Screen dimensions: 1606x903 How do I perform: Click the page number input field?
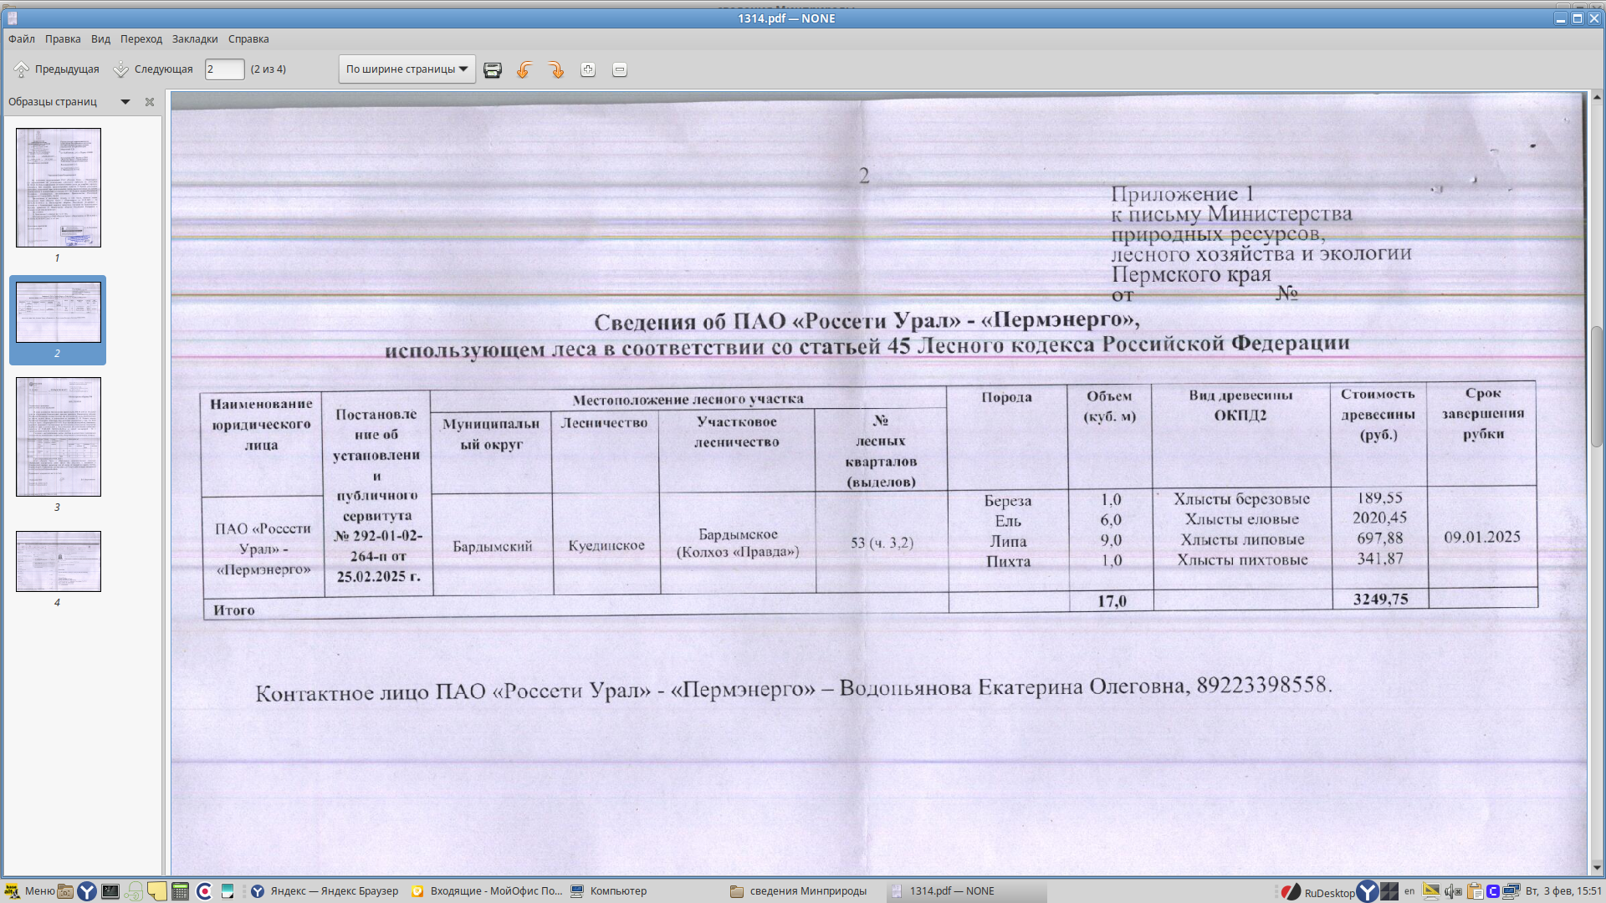point(224,69)
